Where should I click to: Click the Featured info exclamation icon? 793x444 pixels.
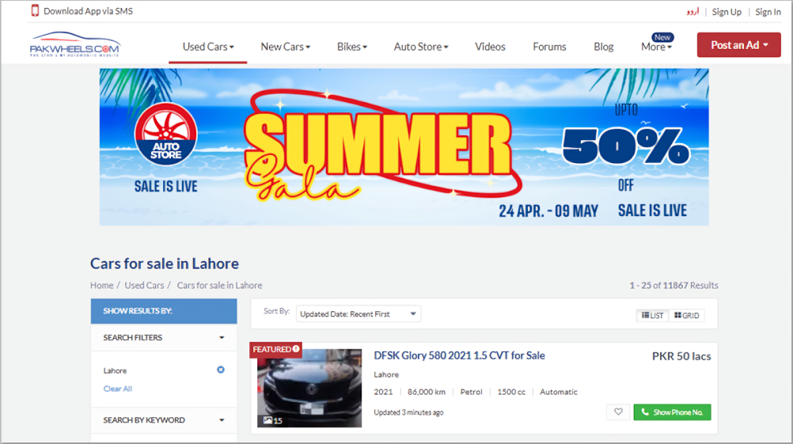click(296, 349)
